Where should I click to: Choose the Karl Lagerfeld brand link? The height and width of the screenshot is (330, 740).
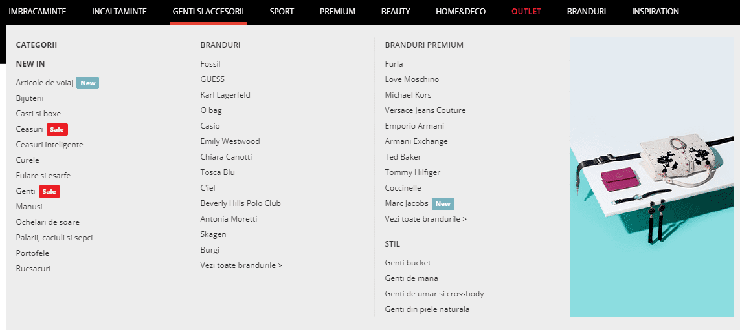pos(225,95)
